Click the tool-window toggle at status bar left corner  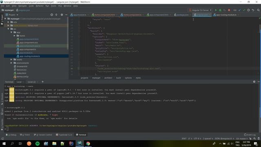tap(2, 138)
